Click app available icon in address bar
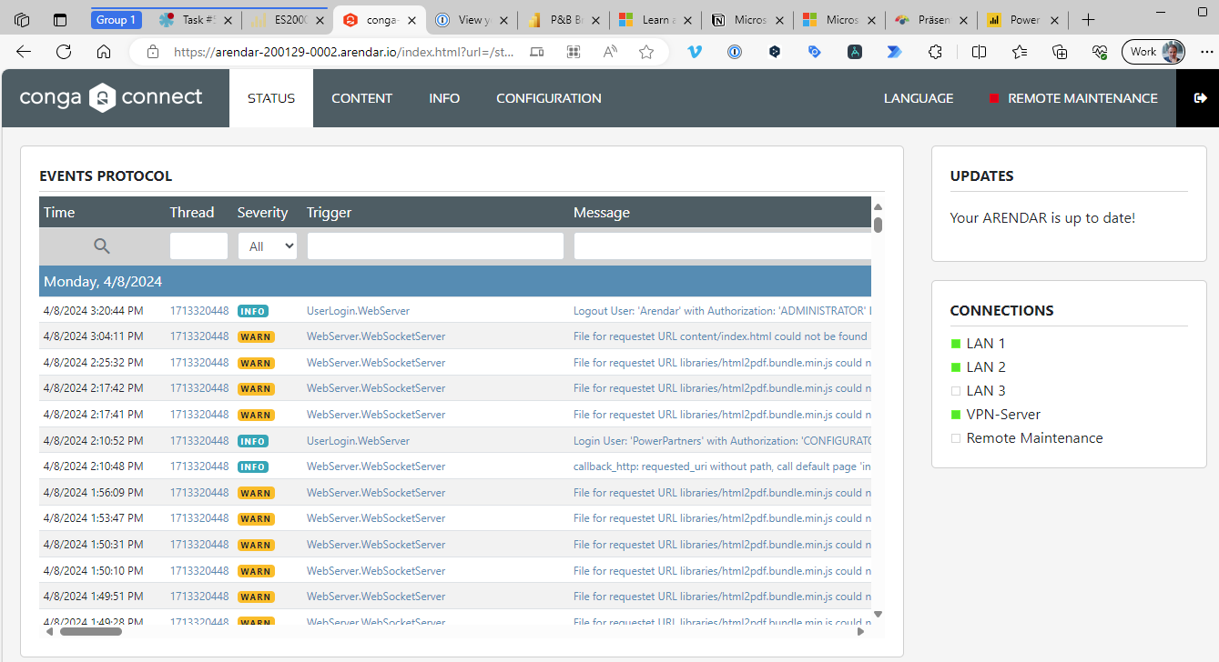 click(574, 52)
